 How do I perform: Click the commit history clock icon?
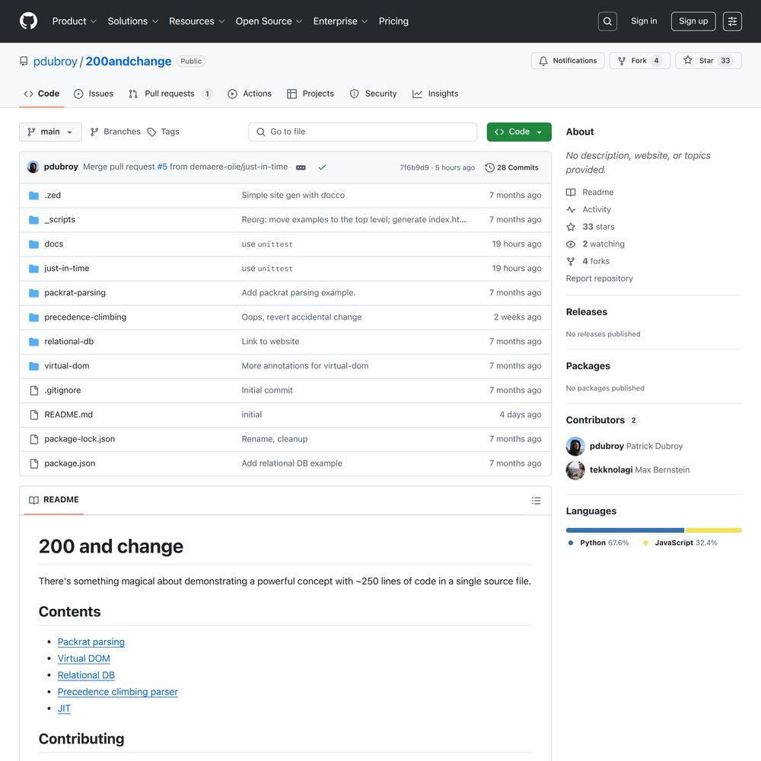click(489, 167)
